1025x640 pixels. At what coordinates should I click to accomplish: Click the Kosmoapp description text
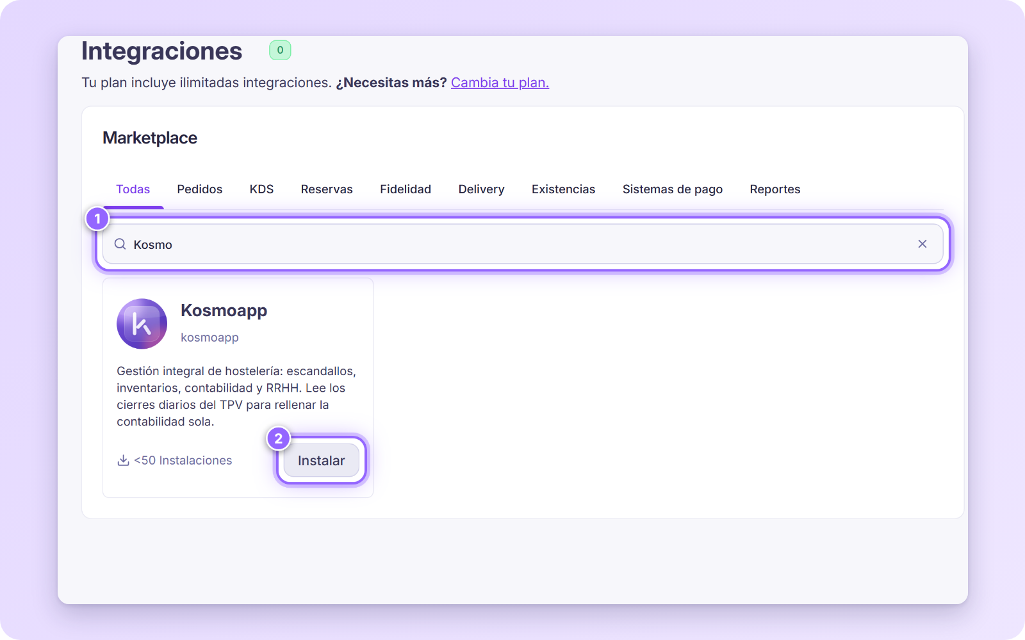coord(236,396)
